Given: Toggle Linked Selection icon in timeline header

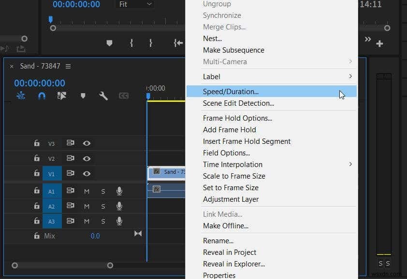Looking at the screenshot, I should [x=62, y=96].
